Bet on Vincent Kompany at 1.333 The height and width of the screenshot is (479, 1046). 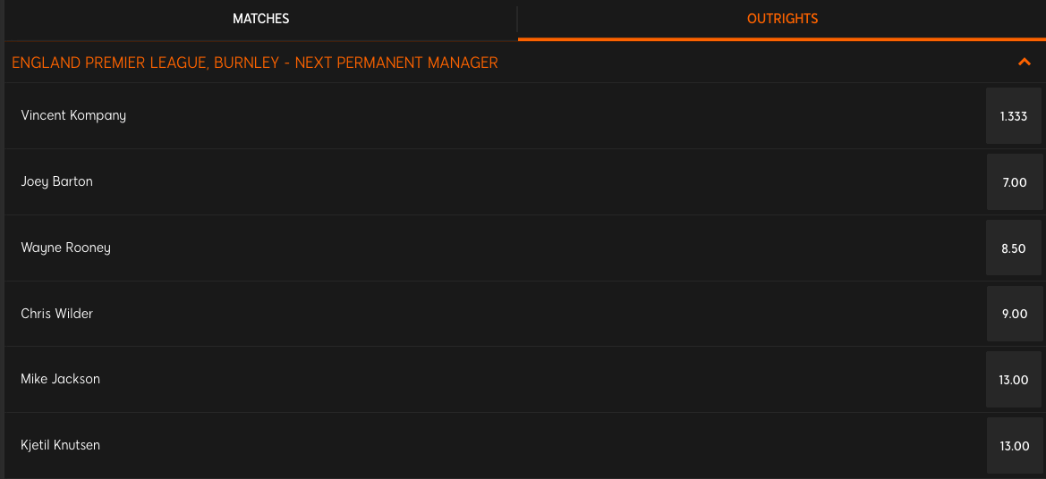[x=1013, y=116]
